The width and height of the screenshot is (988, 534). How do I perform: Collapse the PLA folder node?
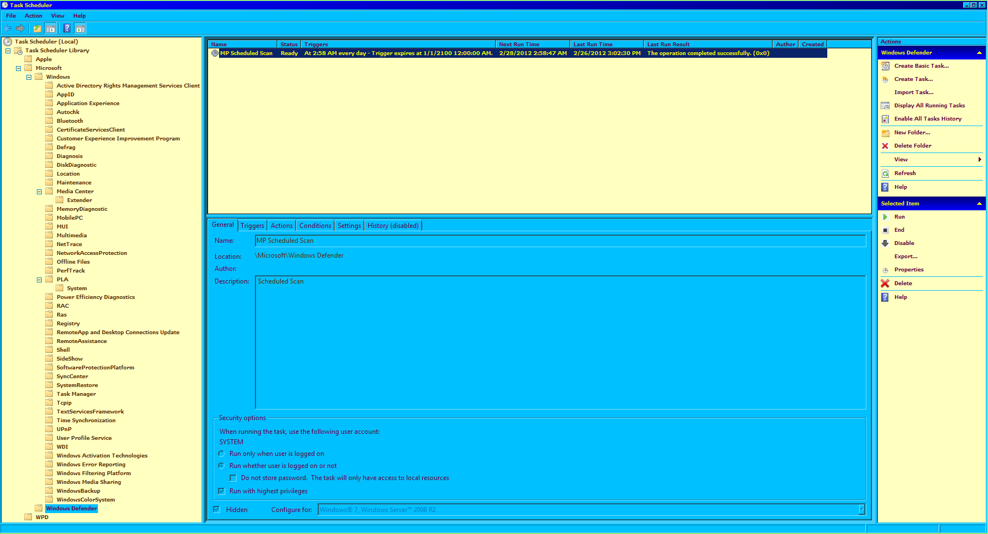coord(39,280)
